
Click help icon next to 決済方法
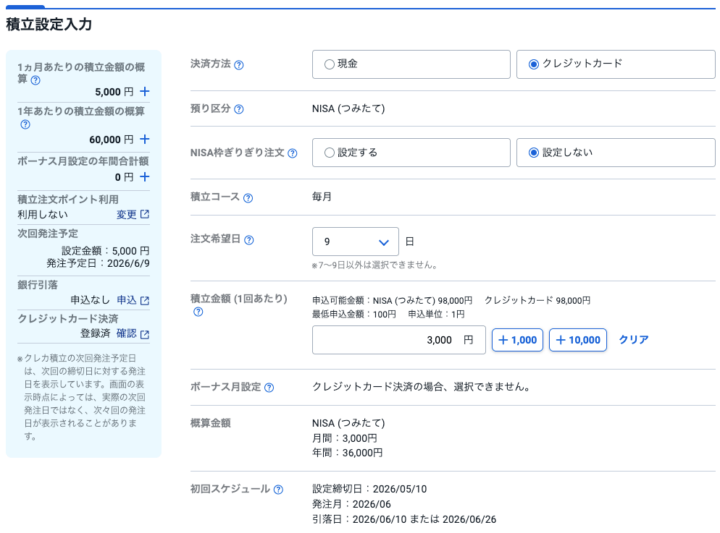[239, 65]
